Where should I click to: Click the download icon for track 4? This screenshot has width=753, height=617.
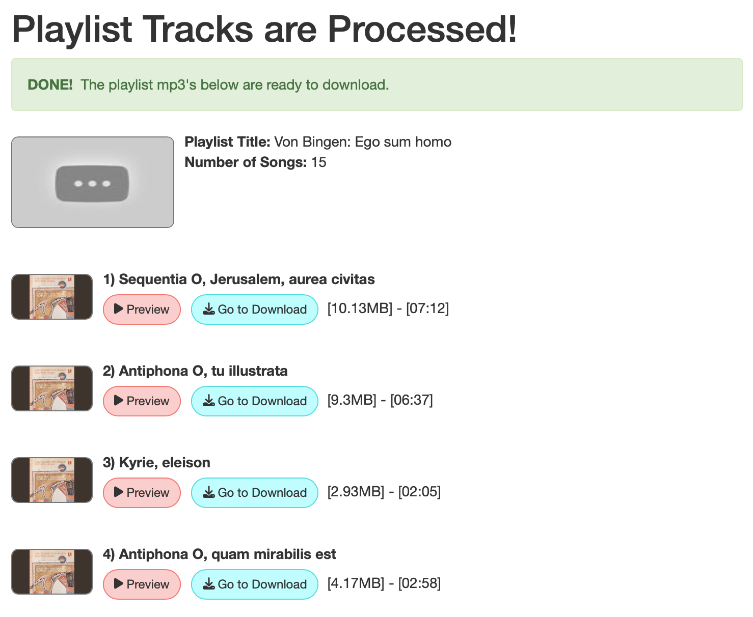click(x=209, y=584)
